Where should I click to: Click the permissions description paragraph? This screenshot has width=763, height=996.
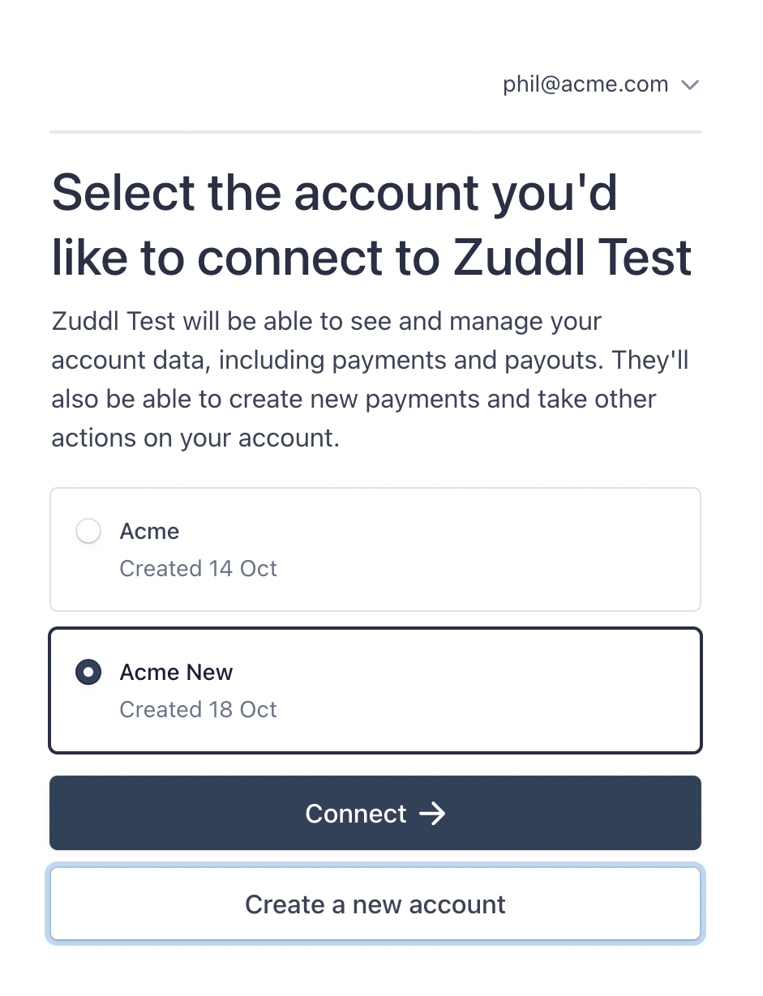371,379
